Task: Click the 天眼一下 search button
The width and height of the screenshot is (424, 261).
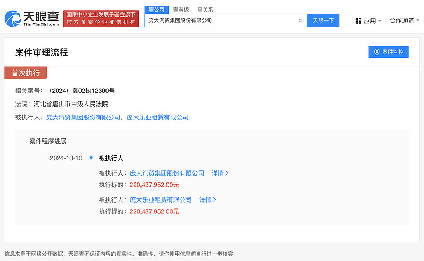Action: [x=323, y=21]
